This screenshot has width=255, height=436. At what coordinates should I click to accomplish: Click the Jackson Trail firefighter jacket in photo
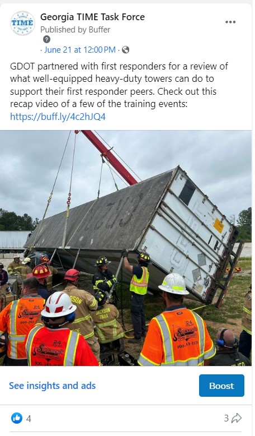tap(107, 323)
